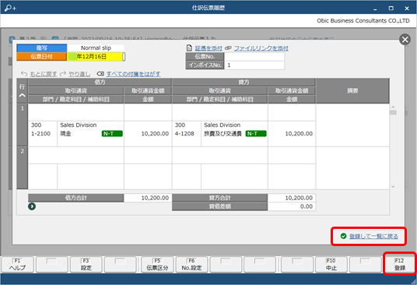Click the undo arrow icon
The height and width of the screenshot is (285, 417).
coord(24,74)
